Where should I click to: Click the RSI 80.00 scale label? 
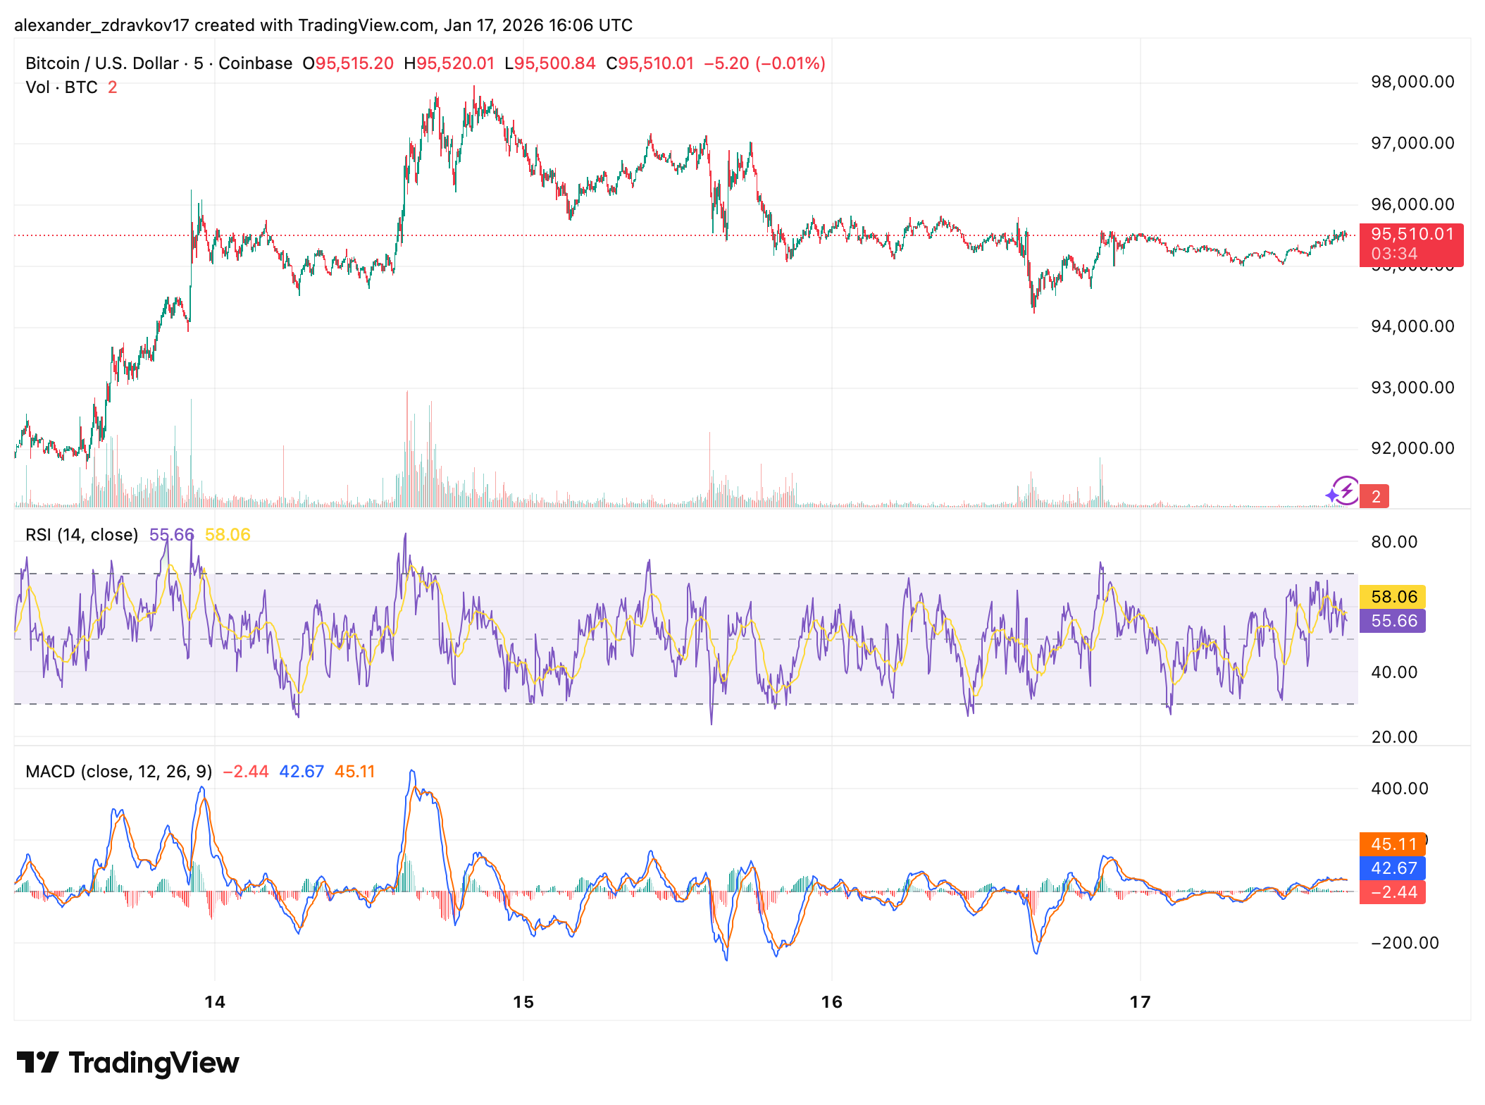click(x=1393, y=542)
